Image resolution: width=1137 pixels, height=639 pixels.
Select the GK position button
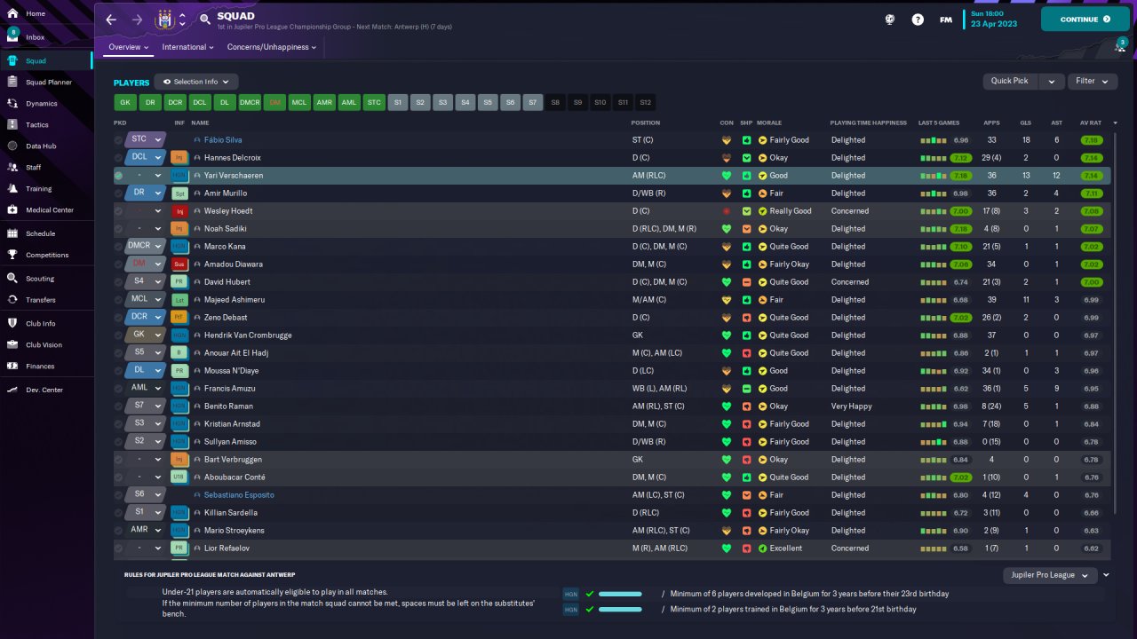[x=125, y=103]
